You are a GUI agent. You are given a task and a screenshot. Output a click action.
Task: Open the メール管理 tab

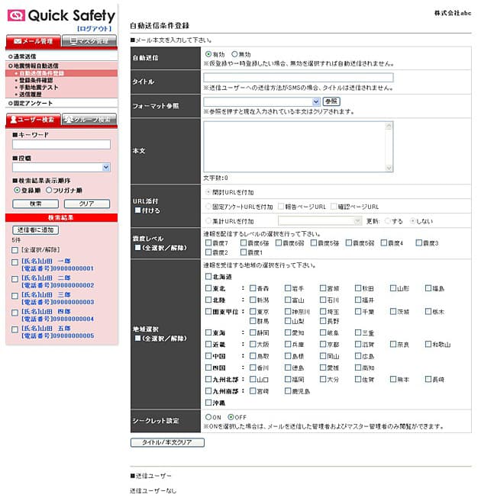(x=33, y=41)
